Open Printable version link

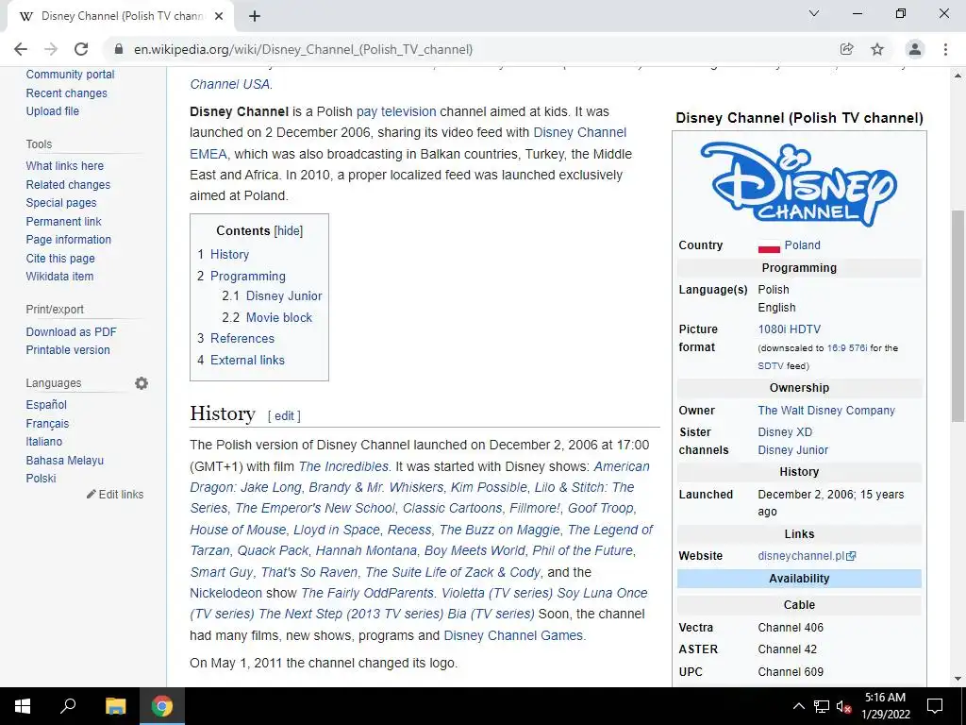[68, 349]
